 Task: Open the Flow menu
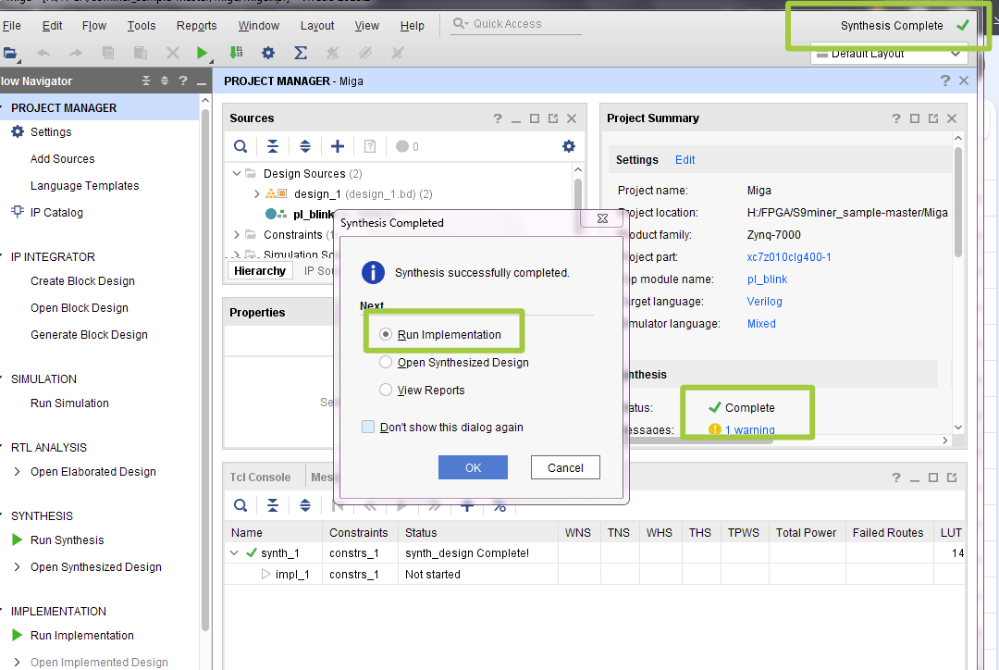pos(94,26)
